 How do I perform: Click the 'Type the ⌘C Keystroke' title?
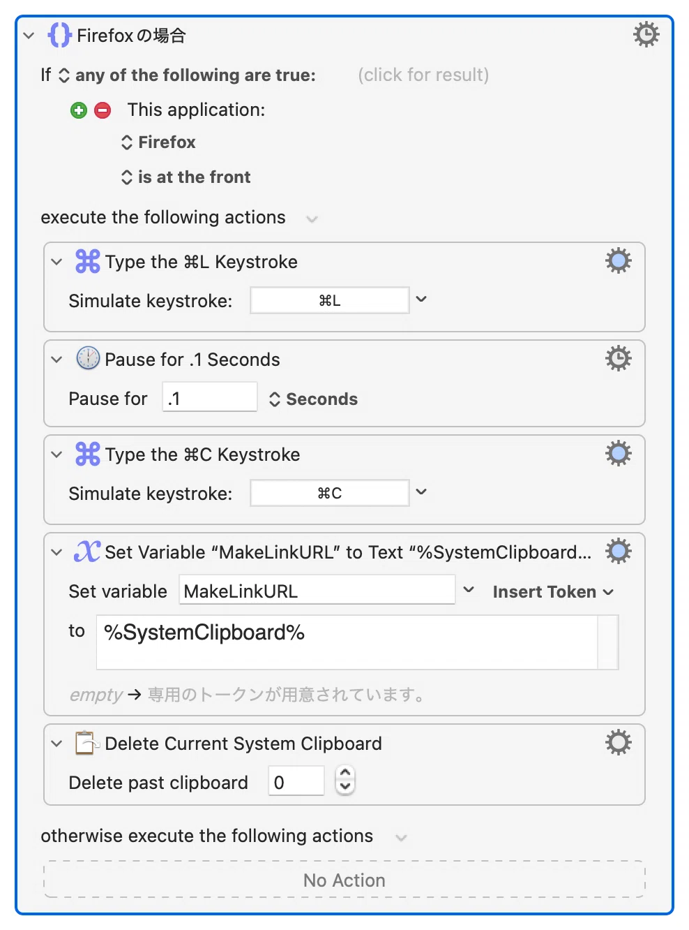(x=202, y=455)
